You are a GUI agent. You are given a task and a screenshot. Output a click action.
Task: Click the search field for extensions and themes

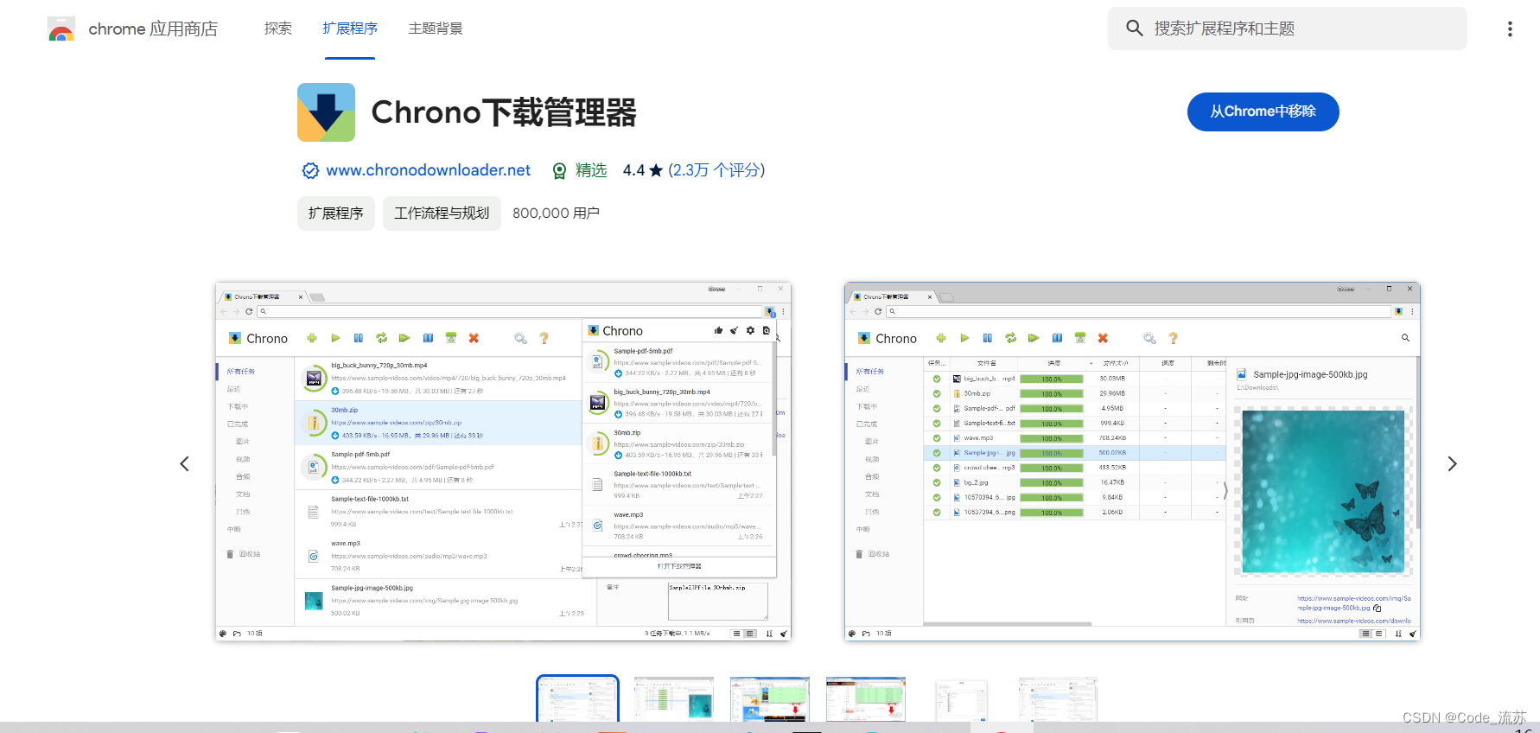1288,29
